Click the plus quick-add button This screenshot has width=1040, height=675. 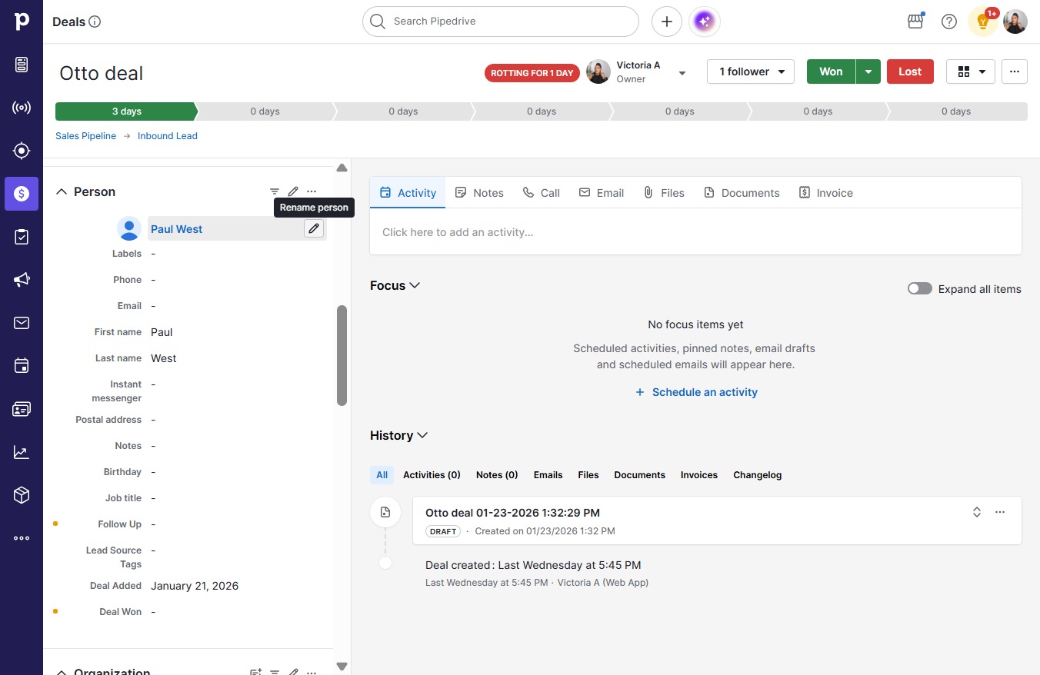[x=667, y=22]
